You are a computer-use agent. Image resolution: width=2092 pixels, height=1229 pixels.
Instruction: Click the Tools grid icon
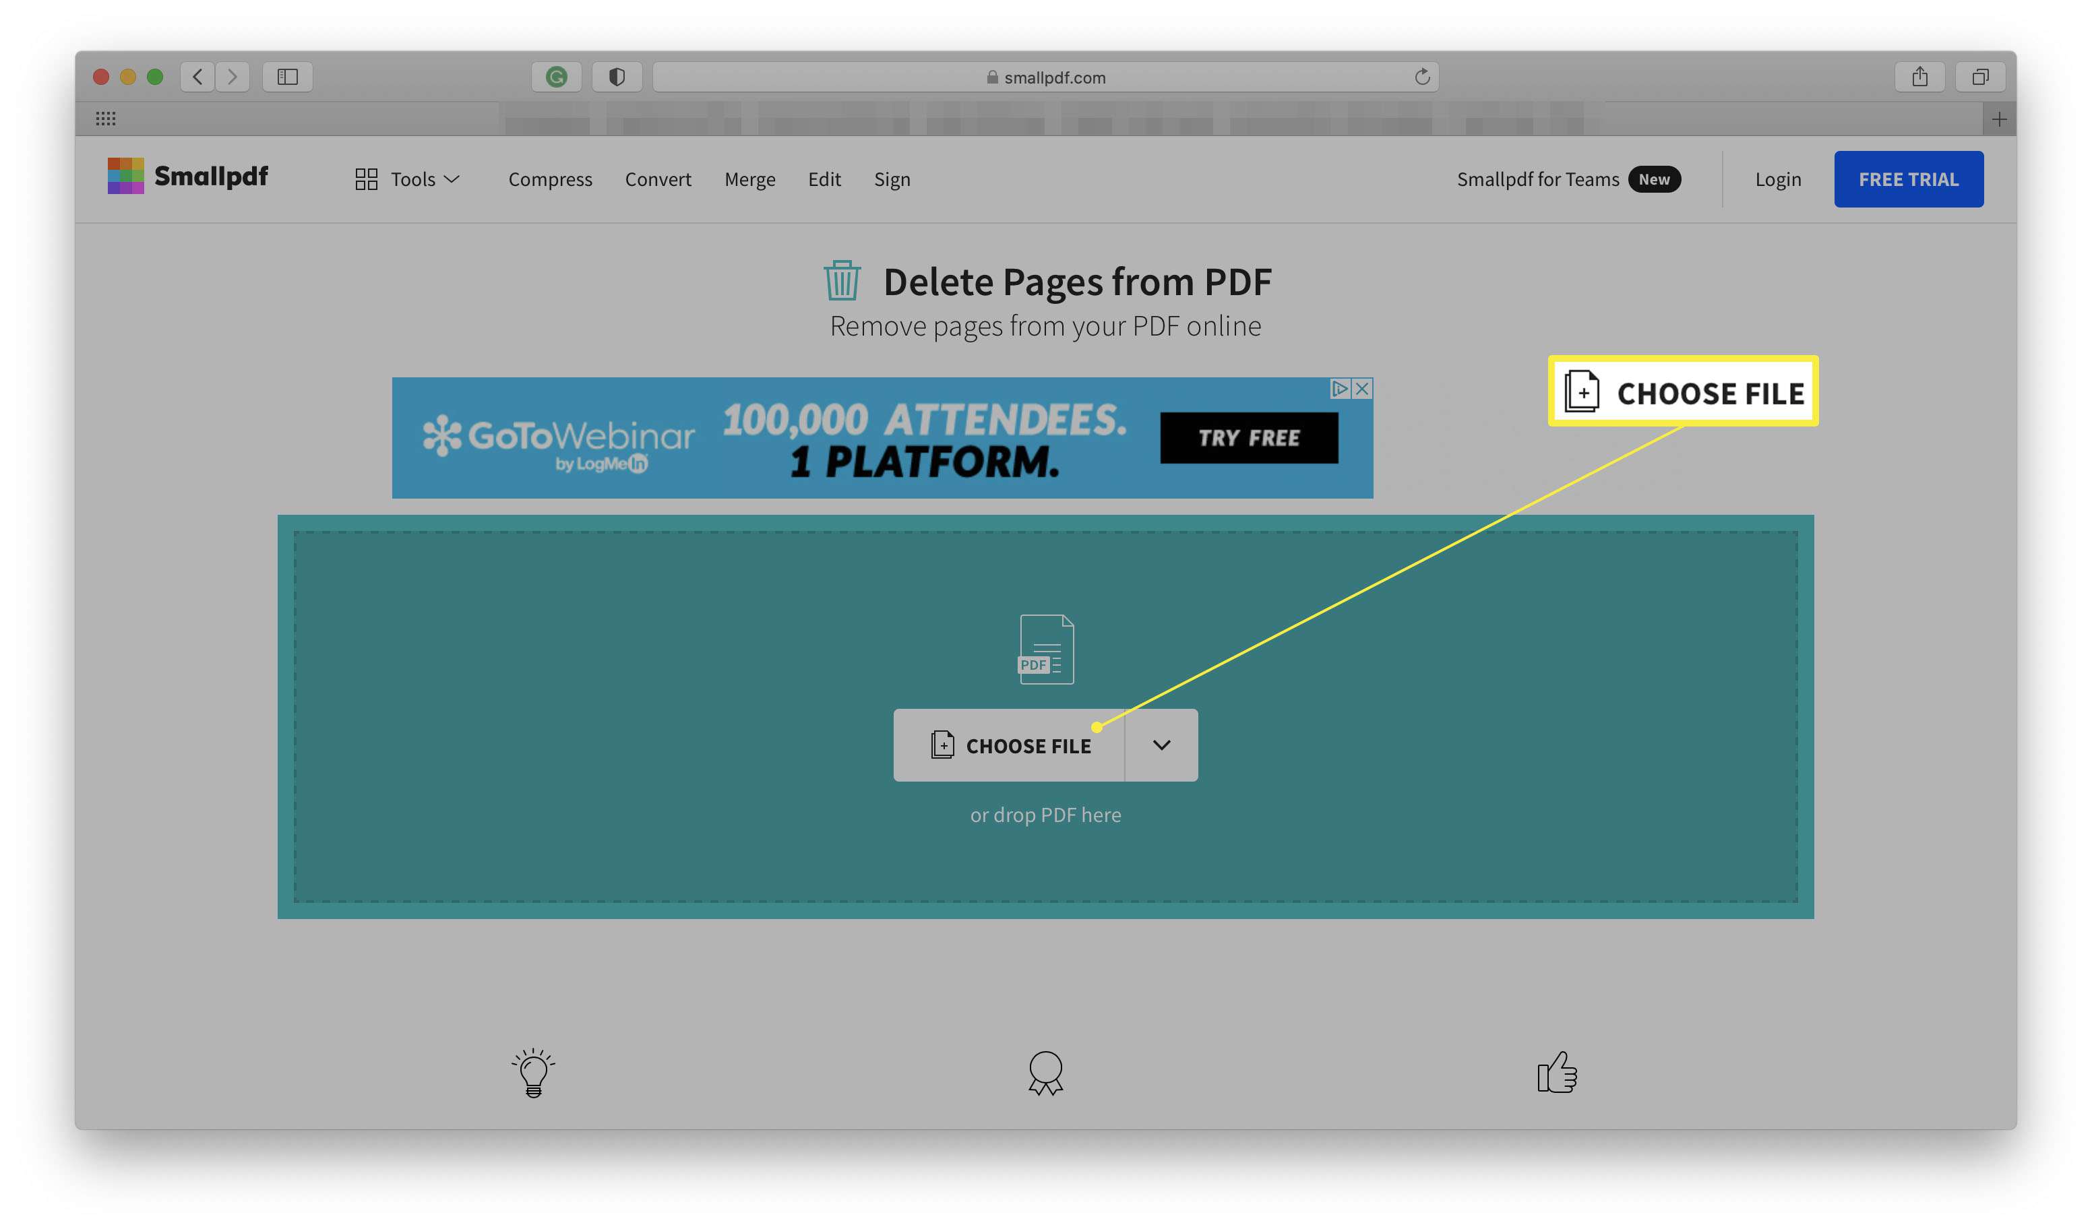point(369,179)
